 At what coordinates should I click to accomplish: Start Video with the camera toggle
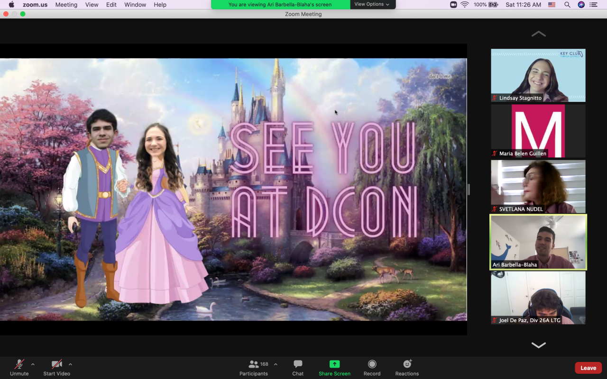56,368
